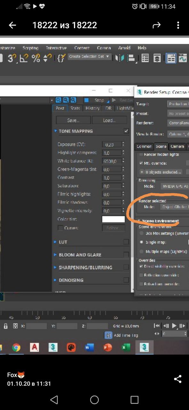Open the Curve Editor icon

(183, 58)
